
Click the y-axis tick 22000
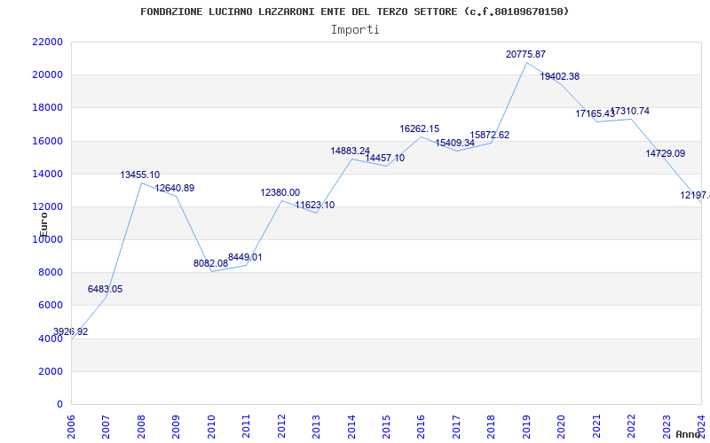pos(47,42)
